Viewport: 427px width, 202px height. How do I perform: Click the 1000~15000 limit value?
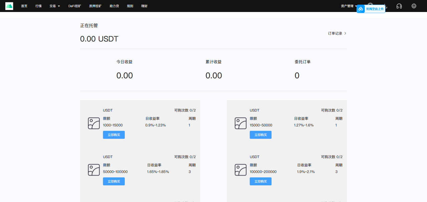coord(113,125)
